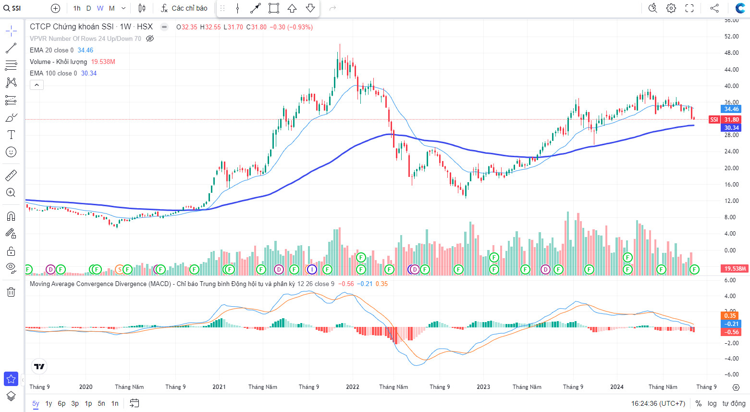Remove drawings with the trash icon
Viewport: 750px width, 412px height.
(x=11, y=292)
